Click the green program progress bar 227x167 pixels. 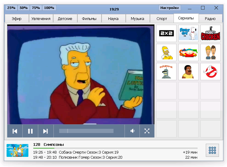pos(115,148)
